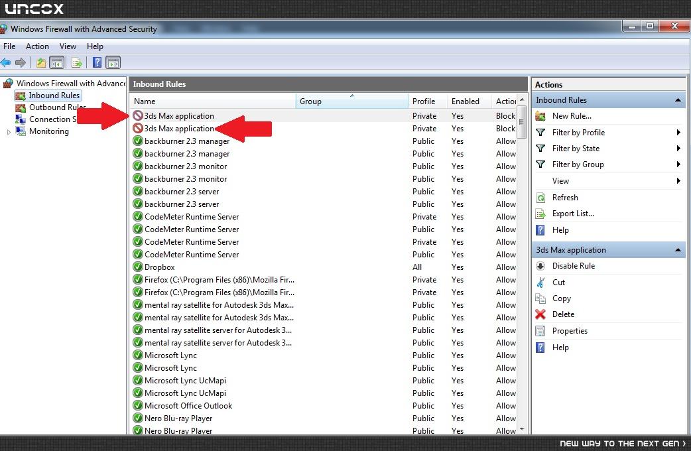Select the second 3ds Max application rule
Image resolution: width=691 pixels, height=451 pixels.
coord(324,128)
